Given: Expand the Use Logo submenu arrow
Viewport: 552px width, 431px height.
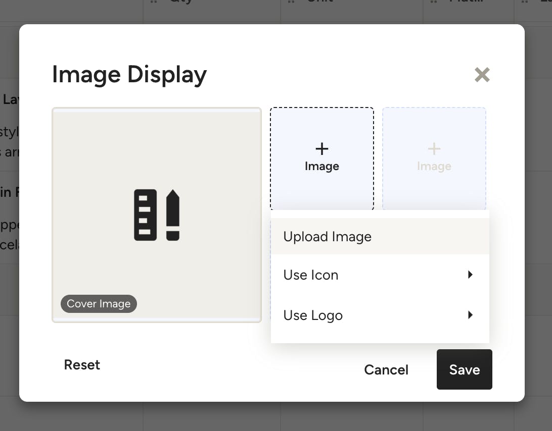Looking at the screenshot, I should point(470,315).
